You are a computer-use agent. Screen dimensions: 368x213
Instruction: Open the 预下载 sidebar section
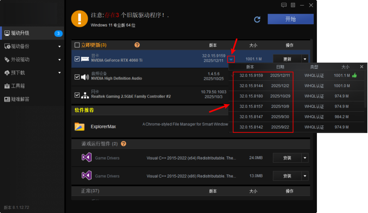click(x=32, y=73)
